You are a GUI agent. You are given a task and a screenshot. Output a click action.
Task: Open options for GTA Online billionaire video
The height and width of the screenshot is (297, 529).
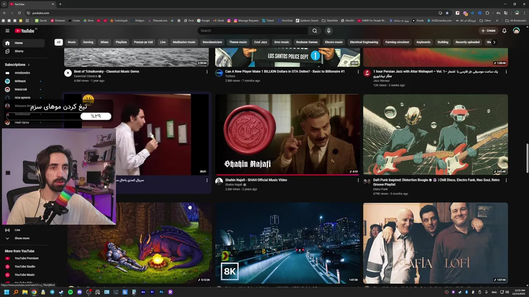coord(358,72)
